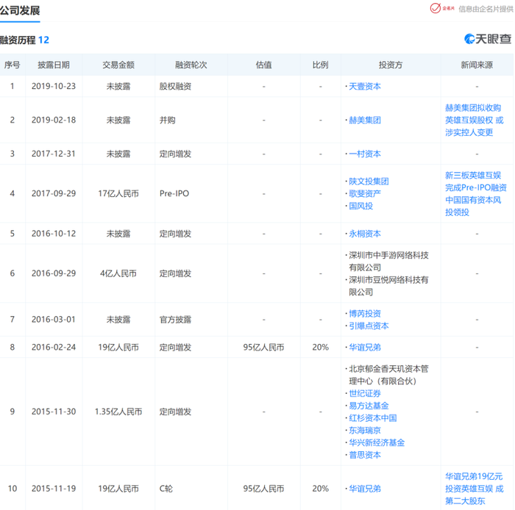515x510 pixels.
Task: Select date cell 2016-03-01
Action: (x=54, y=320)
